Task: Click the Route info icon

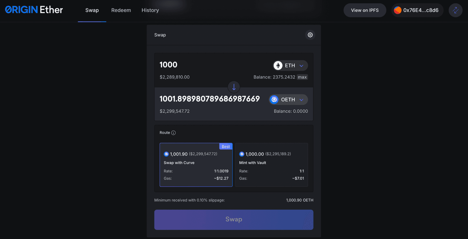Action: pyautogui.click(x=173, y=133)
